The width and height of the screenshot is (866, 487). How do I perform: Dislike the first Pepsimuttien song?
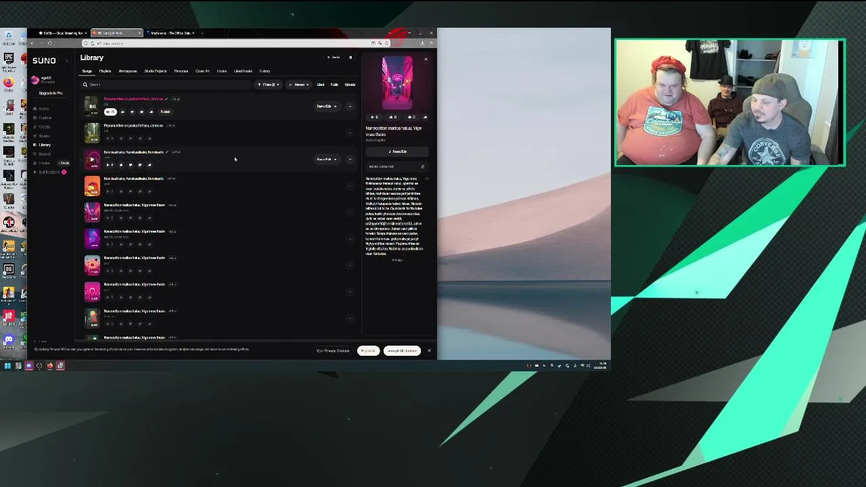click(132, 112)
